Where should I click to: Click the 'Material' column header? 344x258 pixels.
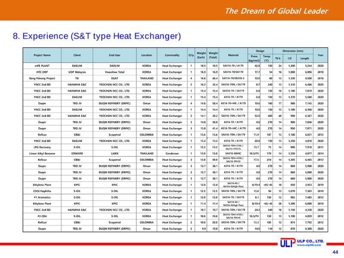coord(233,55)
